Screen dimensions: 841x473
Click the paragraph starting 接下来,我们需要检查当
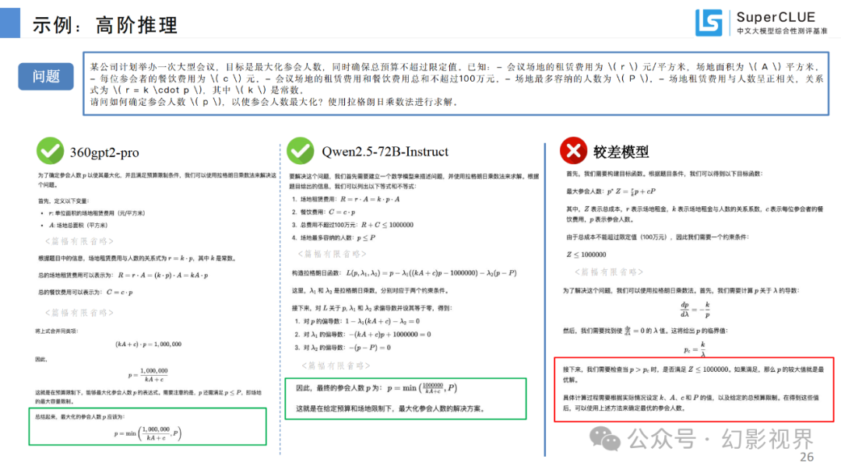[693, 374]
